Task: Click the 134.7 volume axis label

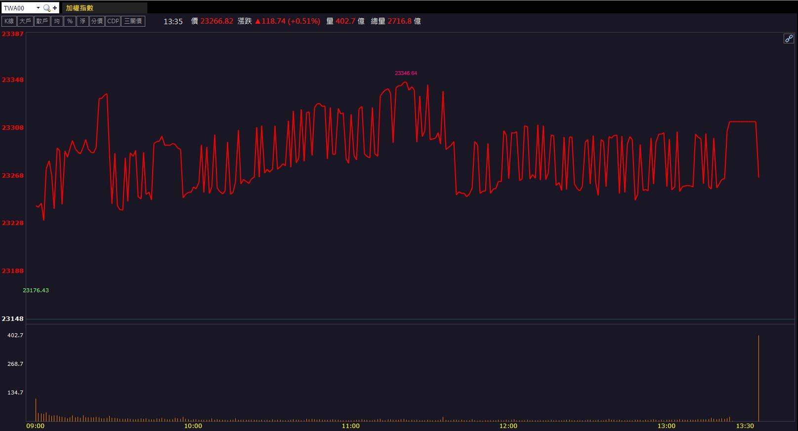Action: [x=15, y=392]
